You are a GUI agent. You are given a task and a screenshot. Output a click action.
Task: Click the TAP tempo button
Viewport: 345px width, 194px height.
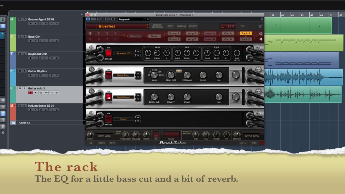pos(242,26)
